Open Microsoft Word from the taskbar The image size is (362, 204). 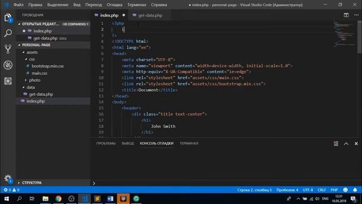[110, 199]
